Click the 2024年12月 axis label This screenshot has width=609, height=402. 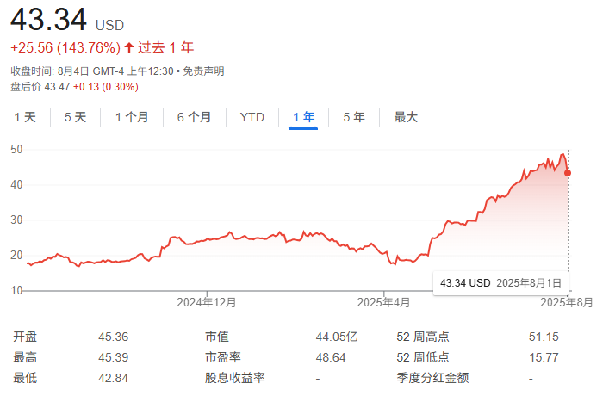207,302
